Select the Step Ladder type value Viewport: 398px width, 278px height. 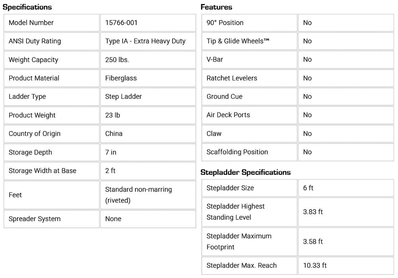point(123,96)
